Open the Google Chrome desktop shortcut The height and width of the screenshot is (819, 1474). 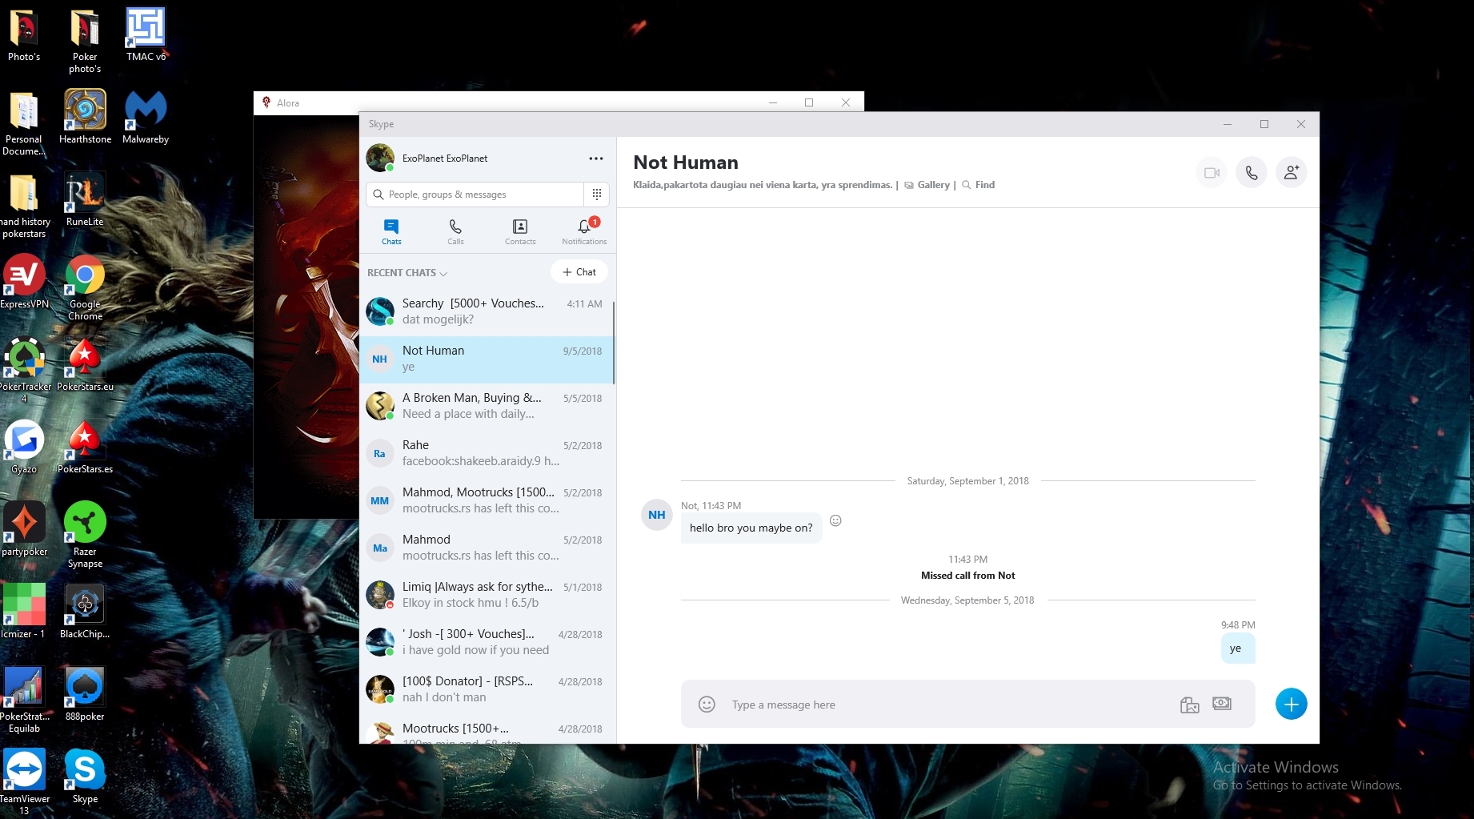click(x=85, y=288)
